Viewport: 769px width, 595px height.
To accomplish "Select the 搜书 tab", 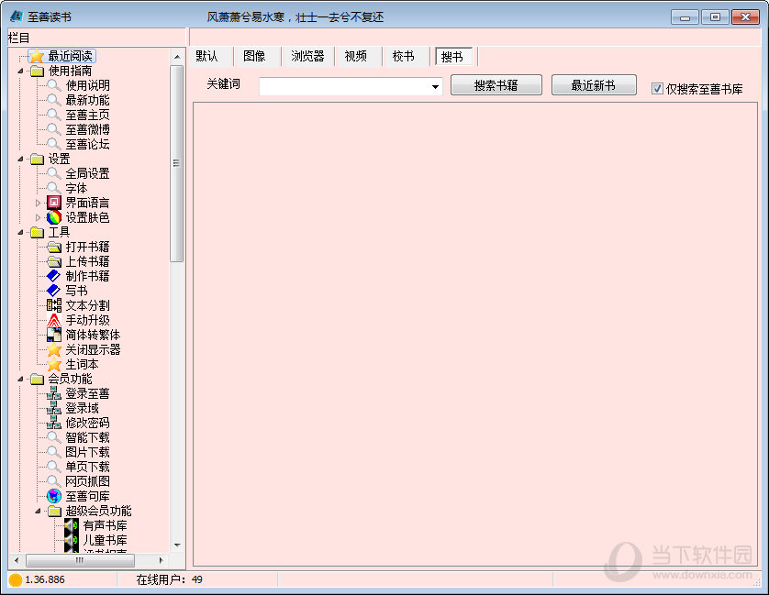I will point(452,57).
